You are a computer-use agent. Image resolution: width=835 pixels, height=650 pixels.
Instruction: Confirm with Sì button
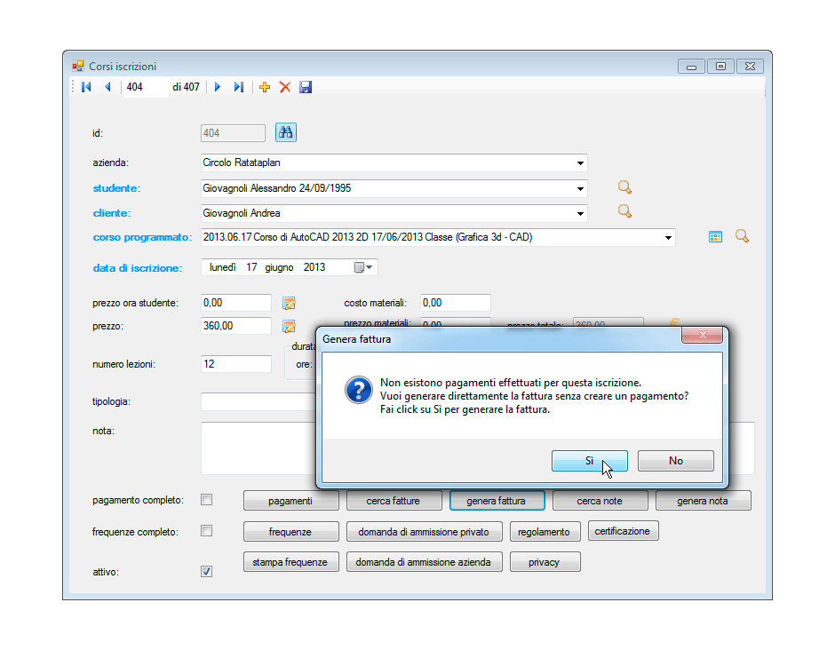click(590, 461)
